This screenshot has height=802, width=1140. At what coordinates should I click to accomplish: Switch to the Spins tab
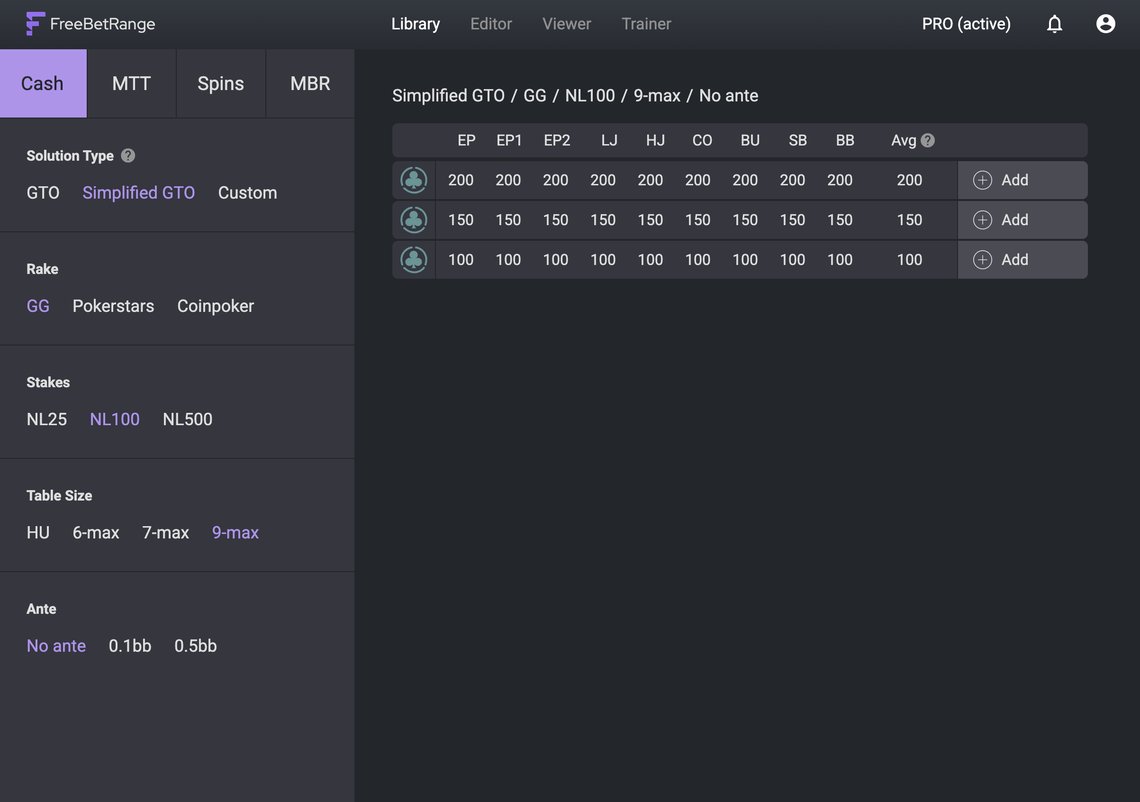[x=220, y=83]
